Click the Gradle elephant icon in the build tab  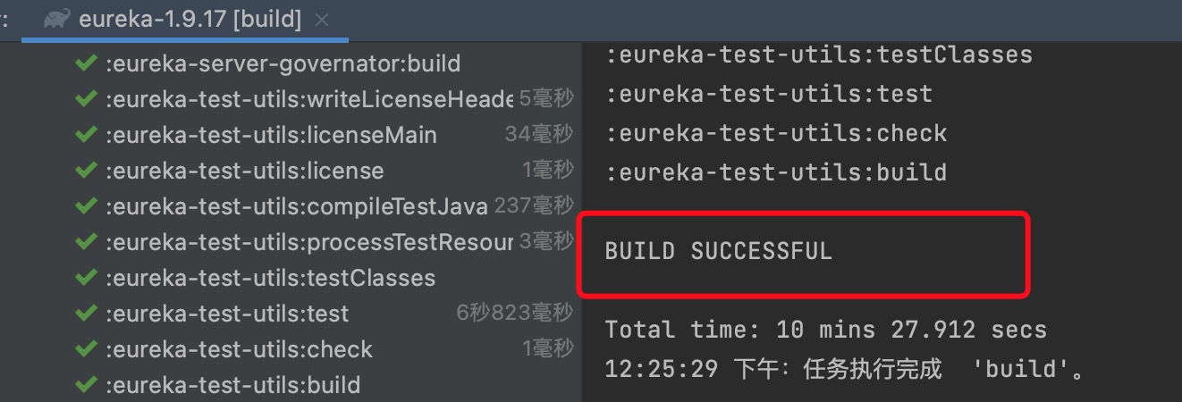pos(57,19)
